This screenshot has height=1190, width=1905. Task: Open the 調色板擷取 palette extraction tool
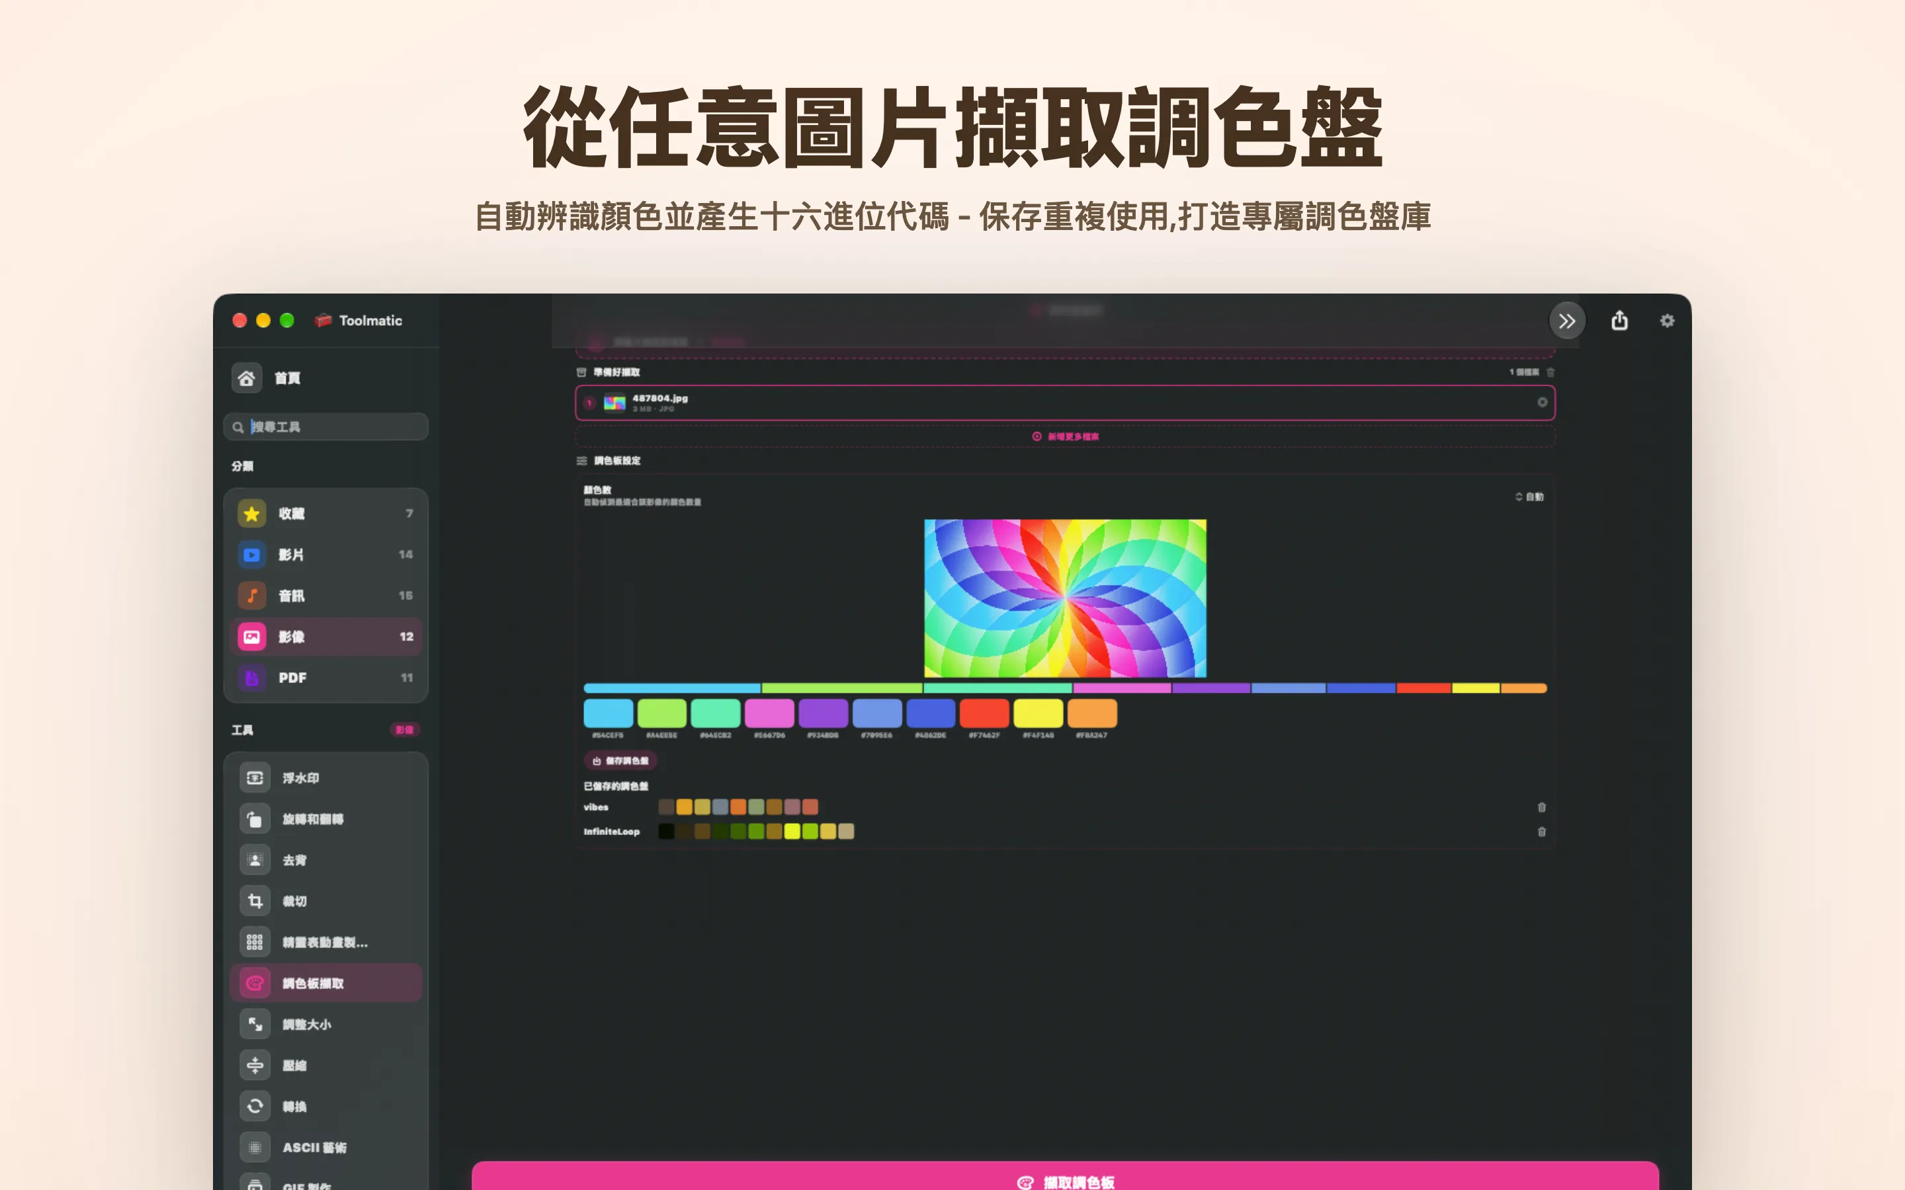click(326, 983)
